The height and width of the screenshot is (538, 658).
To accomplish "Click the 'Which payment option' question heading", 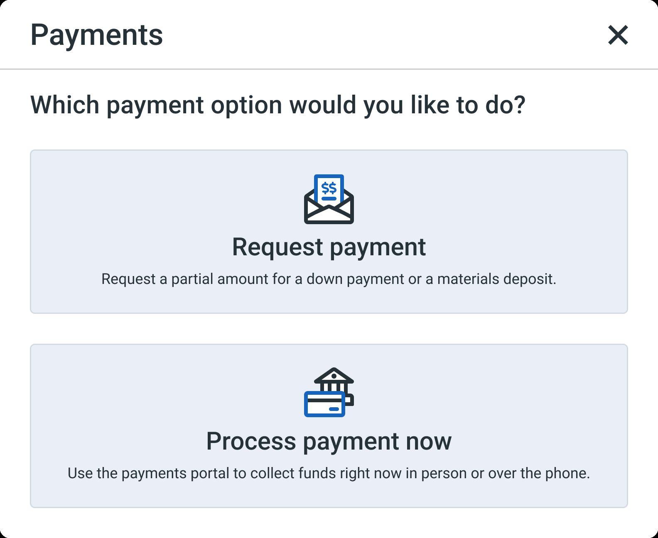I will pyautogui.click(x=278, y=105).
